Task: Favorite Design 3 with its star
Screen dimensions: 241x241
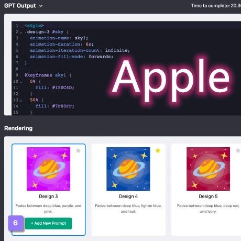Action: pyautogui.click(x=78, y=150)
